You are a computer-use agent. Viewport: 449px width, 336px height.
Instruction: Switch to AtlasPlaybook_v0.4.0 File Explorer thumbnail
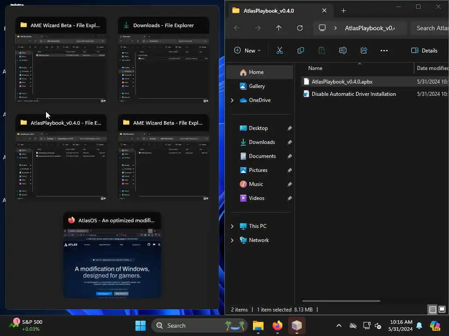[x=61, y=157]
